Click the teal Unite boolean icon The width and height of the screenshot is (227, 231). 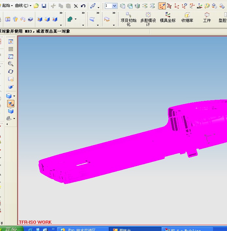(70, 19)
